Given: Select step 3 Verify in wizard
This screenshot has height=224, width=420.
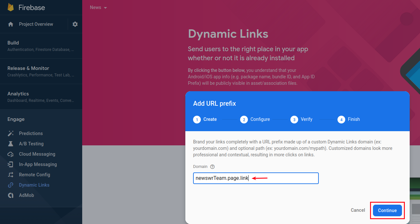Looking at the screenshot, I should [x=301, y=119].
